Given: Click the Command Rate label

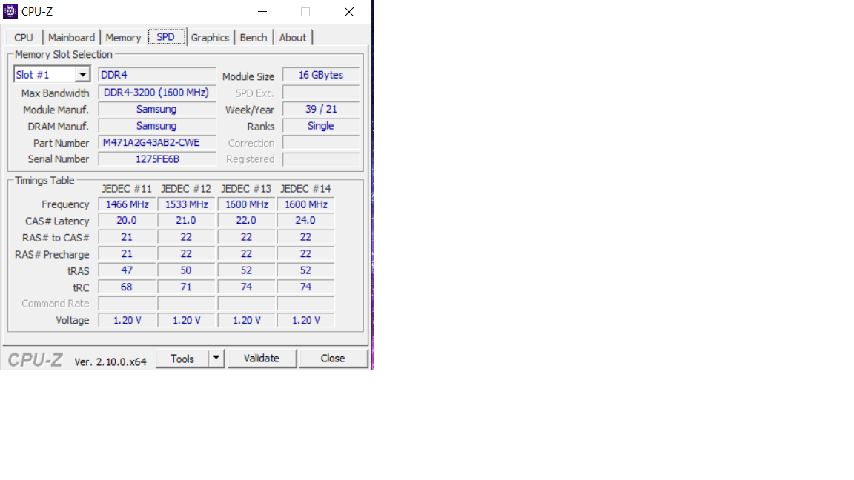Looking at the screenshot, I should 55,304.
